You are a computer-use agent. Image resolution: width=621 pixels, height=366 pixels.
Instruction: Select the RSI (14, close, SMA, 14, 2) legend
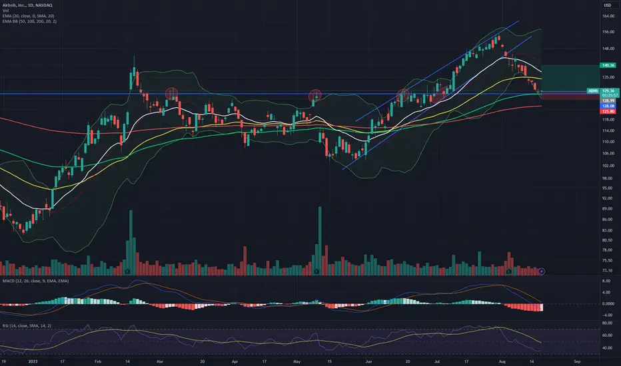(x=27, y=325)
